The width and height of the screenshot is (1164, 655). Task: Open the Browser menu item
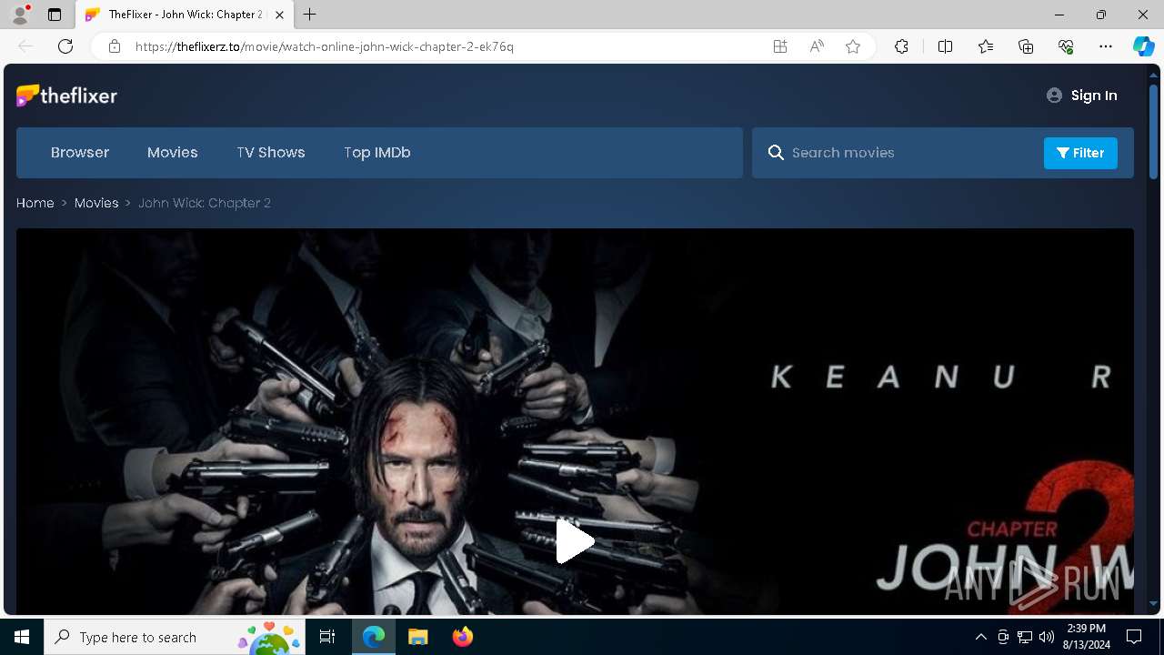click(x=80, y=153)
